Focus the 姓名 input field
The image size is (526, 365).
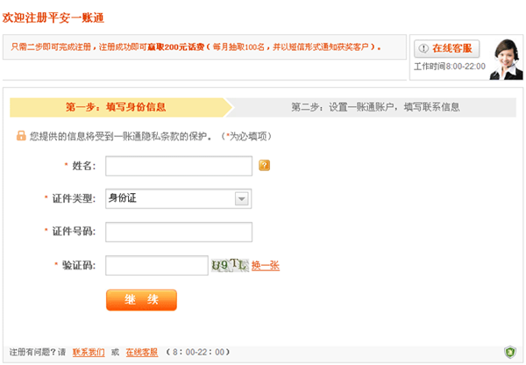pos(179,166)
